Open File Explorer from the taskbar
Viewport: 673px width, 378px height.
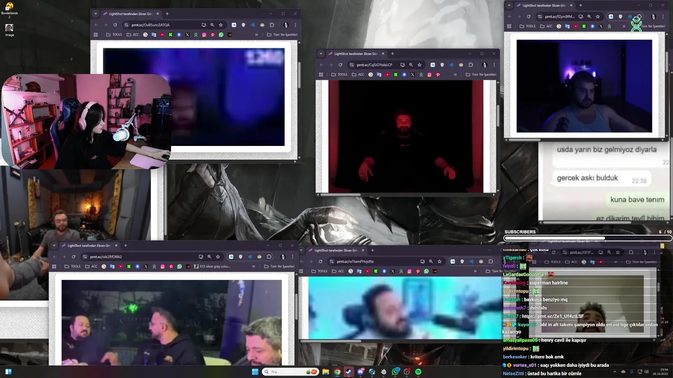tap(325, 372)
